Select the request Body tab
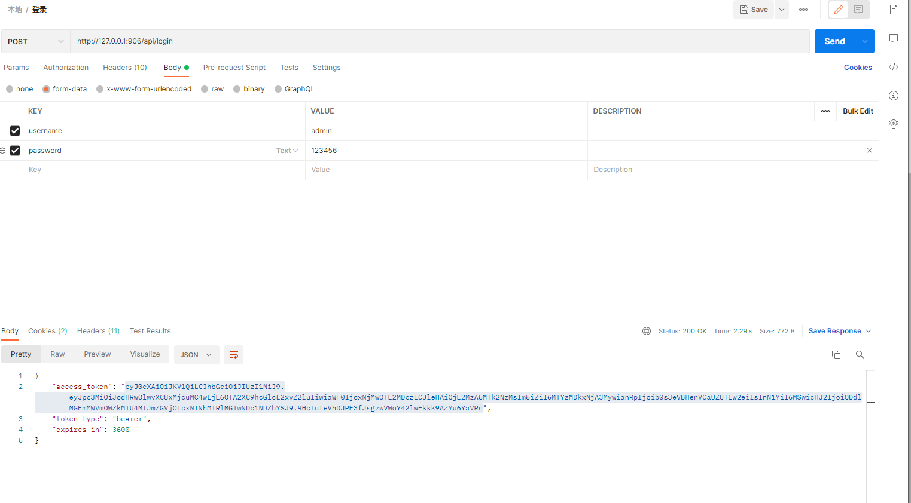 176,68
